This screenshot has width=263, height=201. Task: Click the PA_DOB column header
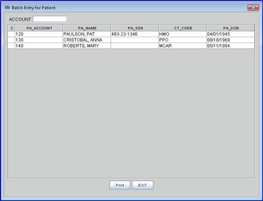pyautogui.click(x=230, y=28)
